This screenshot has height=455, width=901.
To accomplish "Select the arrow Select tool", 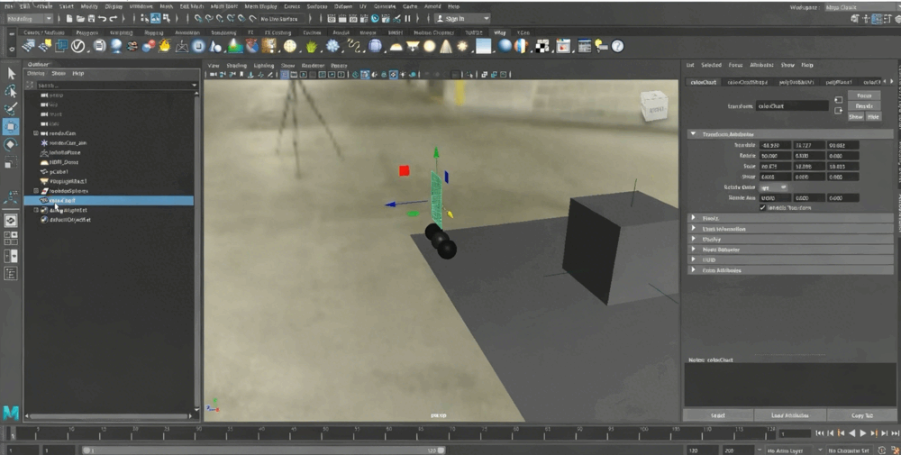I will 11,74.
